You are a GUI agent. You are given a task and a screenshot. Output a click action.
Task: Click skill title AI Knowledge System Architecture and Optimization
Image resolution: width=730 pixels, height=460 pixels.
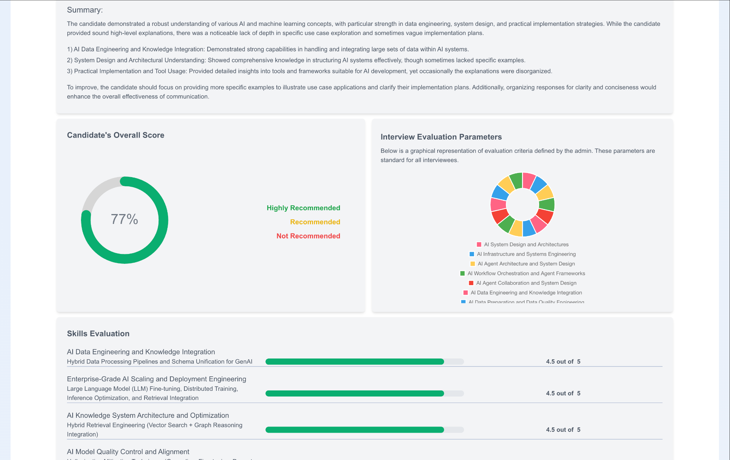pyautogui.click(x=148, y=416)
